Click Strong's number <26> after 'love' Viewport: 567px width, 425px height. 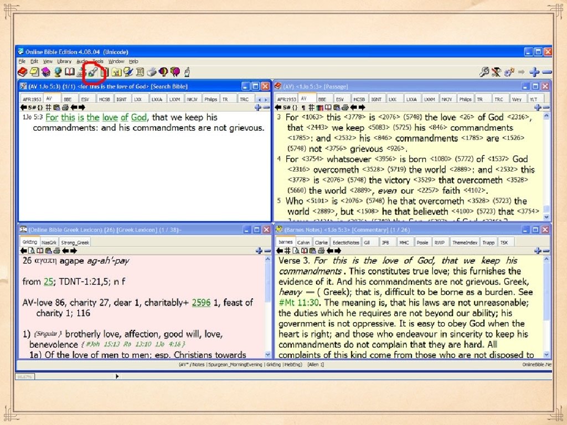[467, 117]
